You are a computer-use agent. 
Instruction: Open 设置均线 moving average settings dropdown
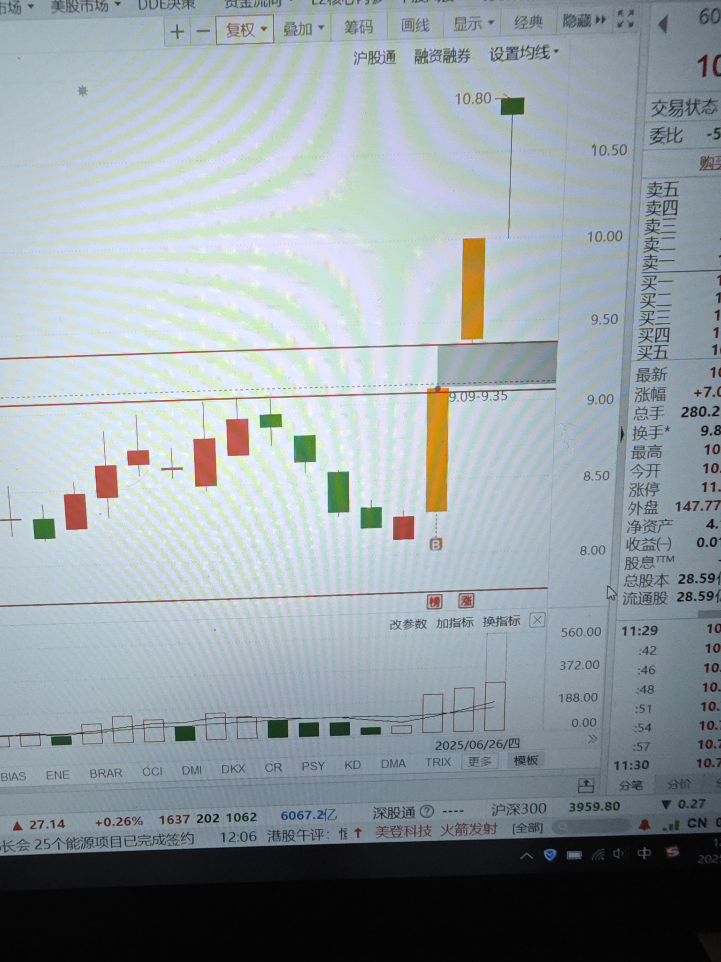(x=524, y=54)
